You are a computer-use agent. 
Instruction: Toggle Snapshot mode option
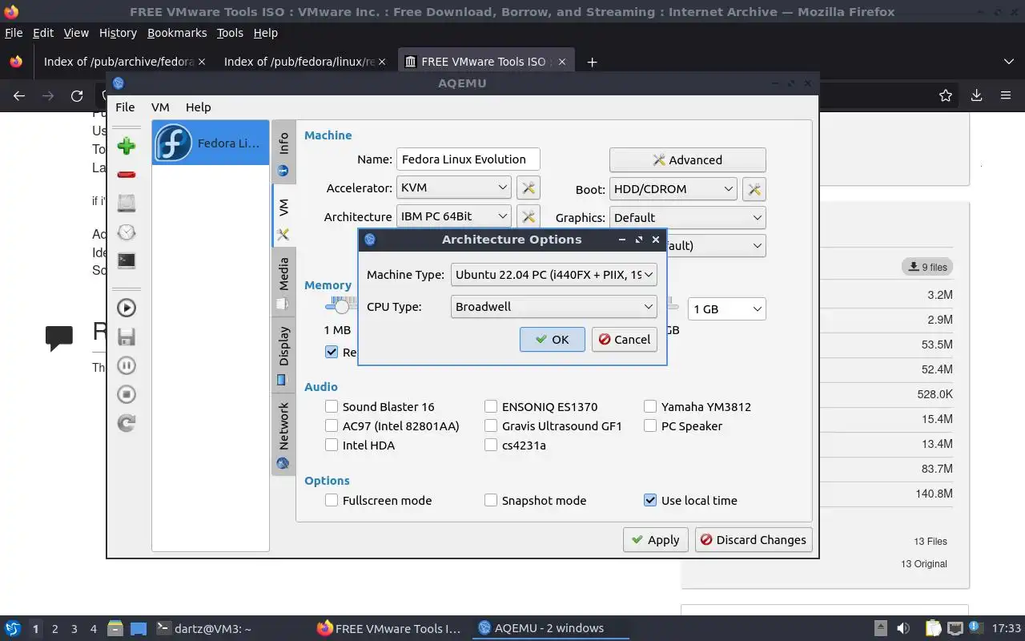(491, 500)
